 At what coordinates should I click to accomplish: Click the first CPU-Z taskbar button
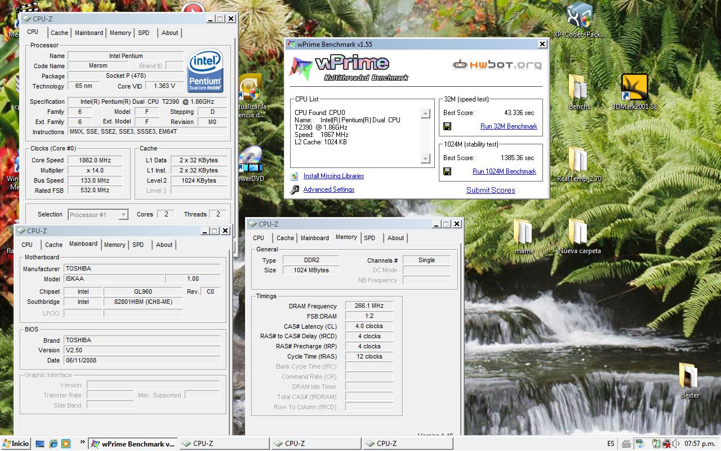(224, 444)
